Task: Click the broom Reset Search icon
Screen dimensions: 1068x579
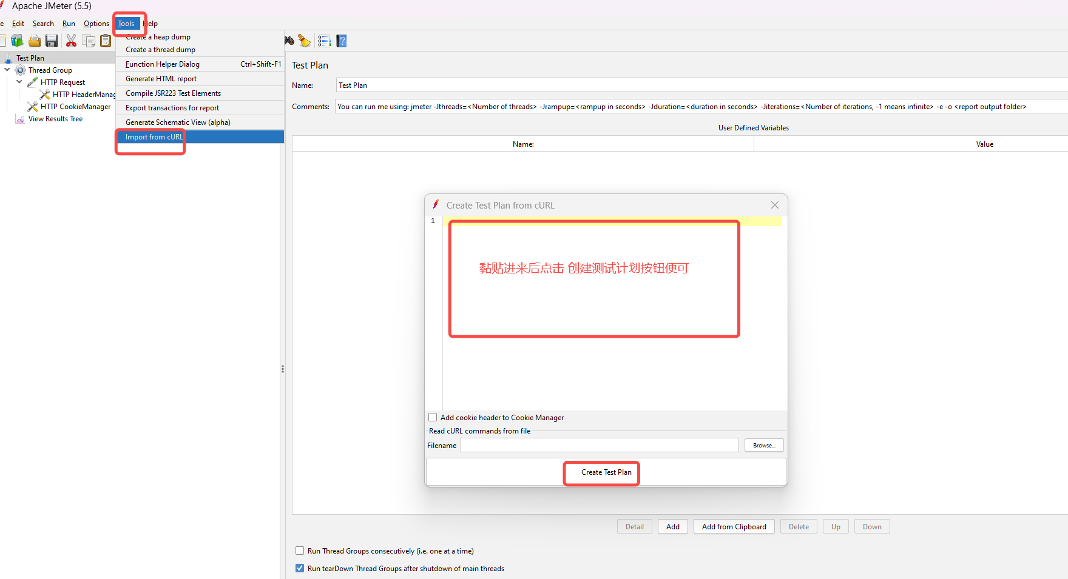Action: (305, 41)
